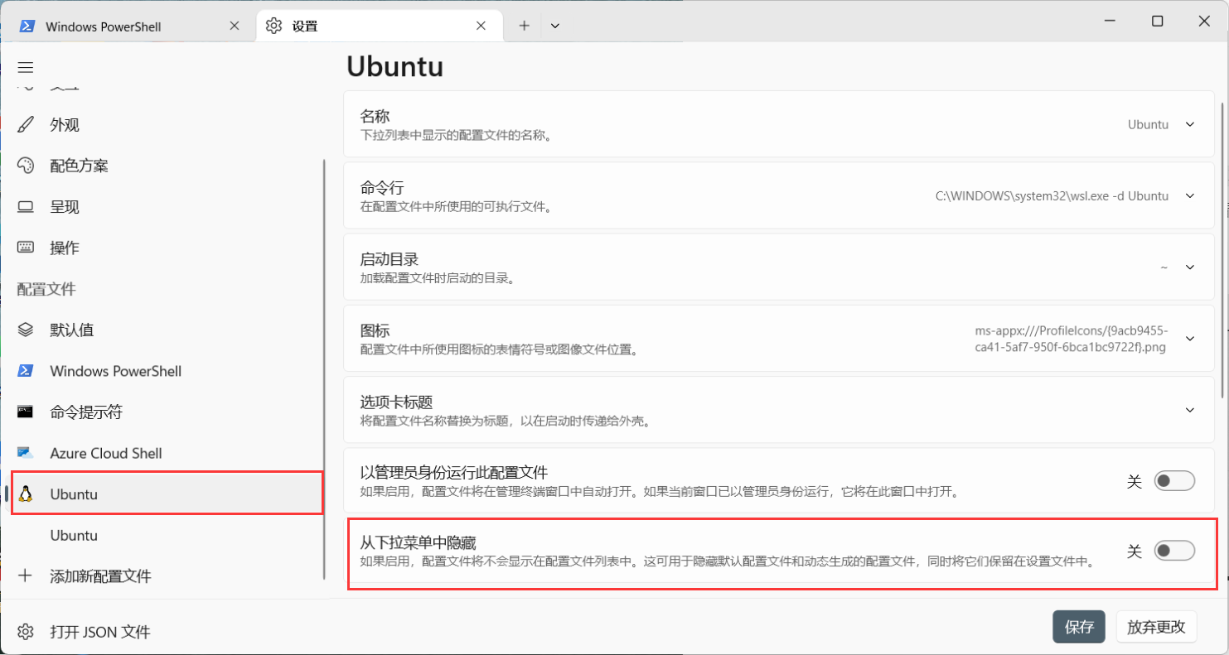Open the new-tab profile dropdown arrow

pos(555,26)
